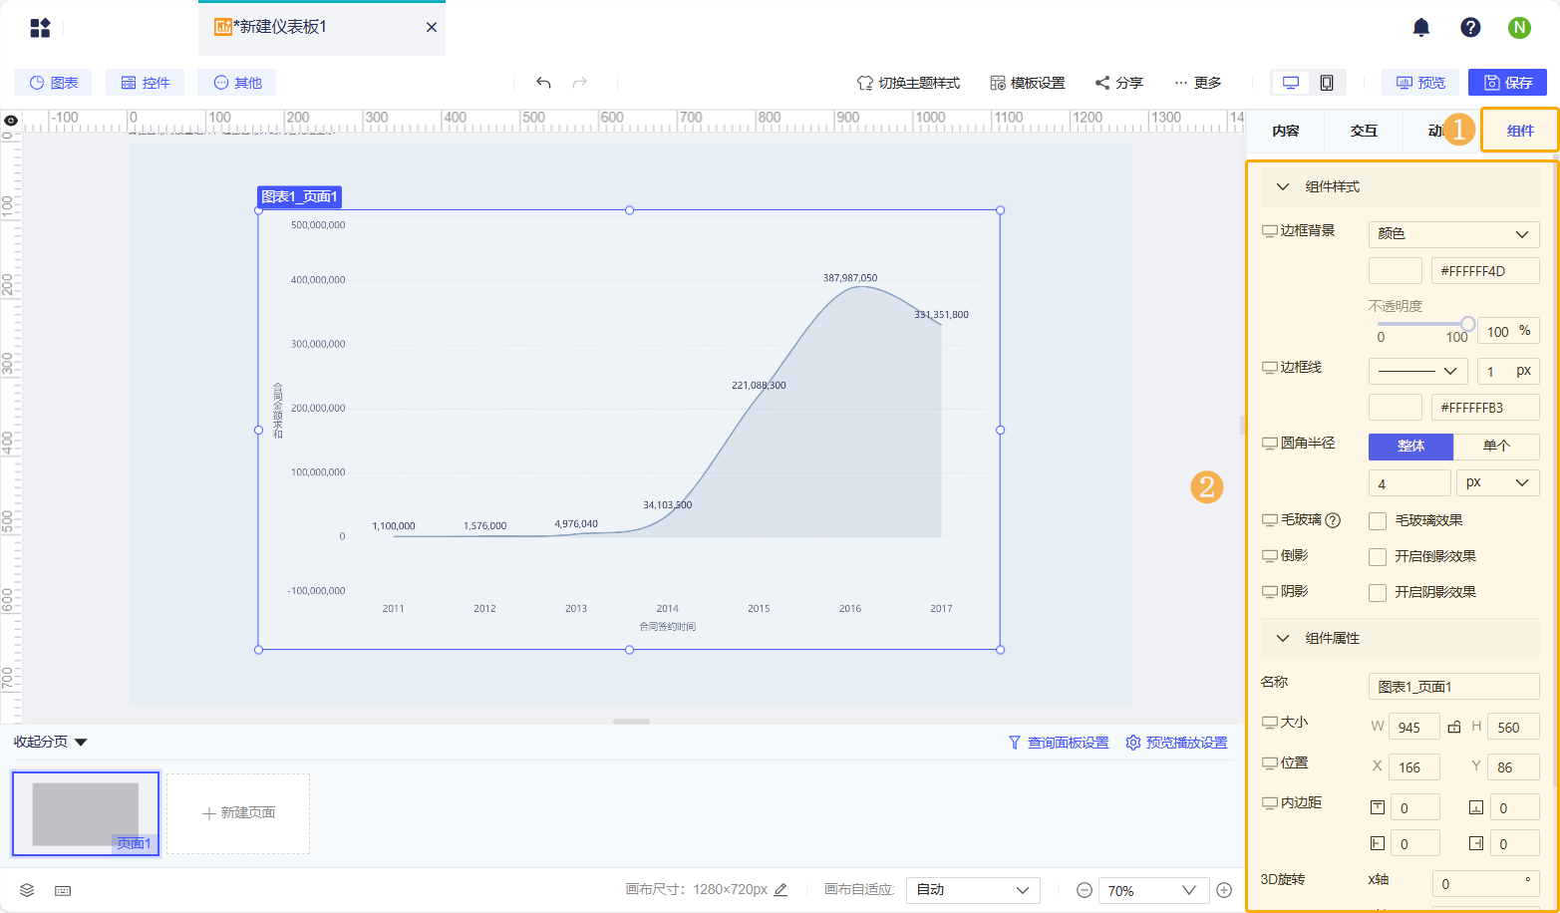This screenshot has height=913, width=1560.
Task: Click the right padding icon
Action: click(x=1476, y=843)
